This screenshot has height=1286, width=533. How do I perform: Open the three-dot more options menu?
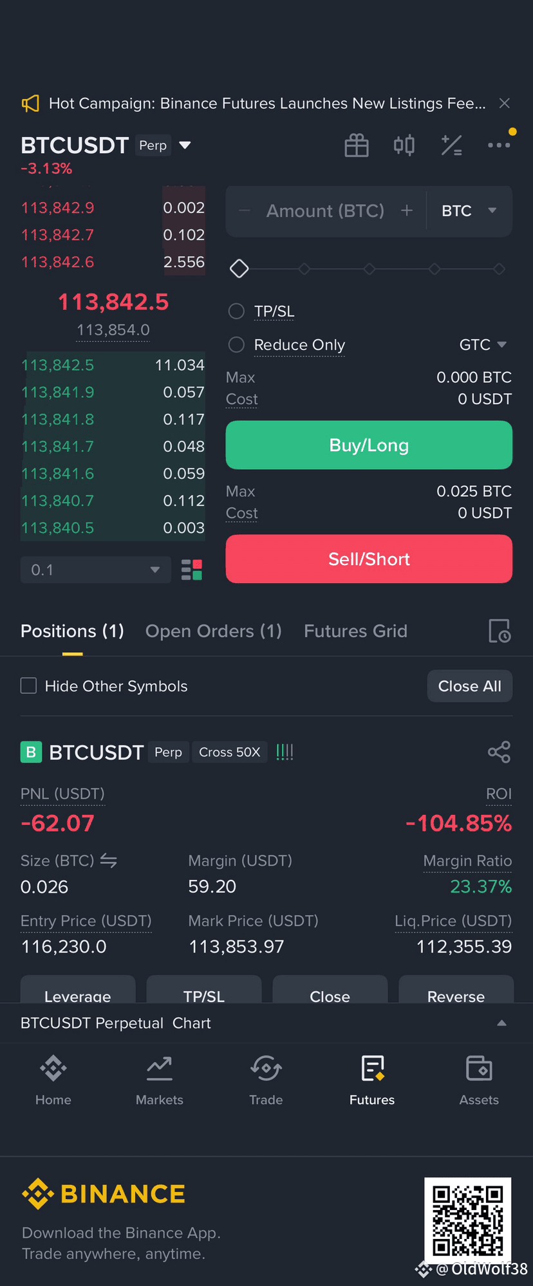click(499, 145)
